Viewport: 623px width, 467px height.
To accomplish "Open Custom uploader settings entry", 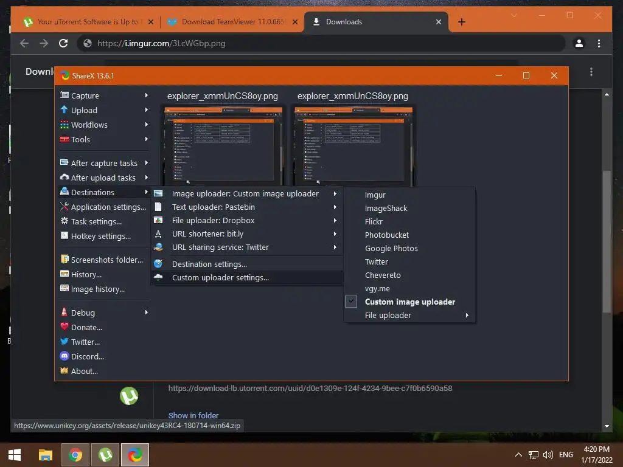I will pos(247,277).
